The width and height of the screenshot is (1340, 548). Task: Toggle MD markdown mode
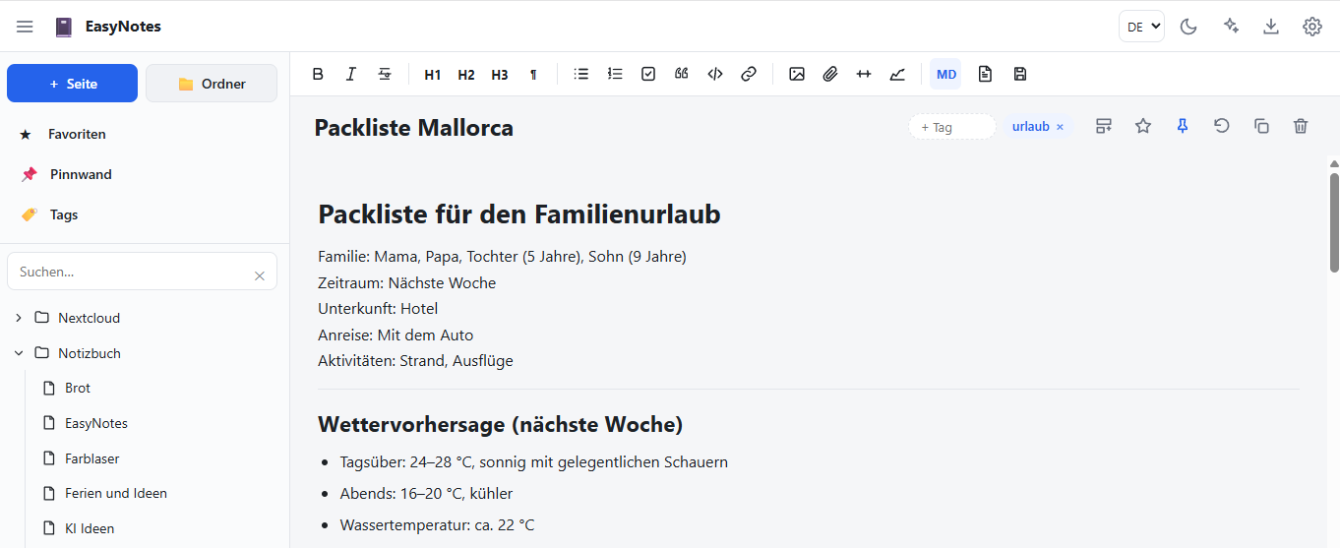pos(945,74)
